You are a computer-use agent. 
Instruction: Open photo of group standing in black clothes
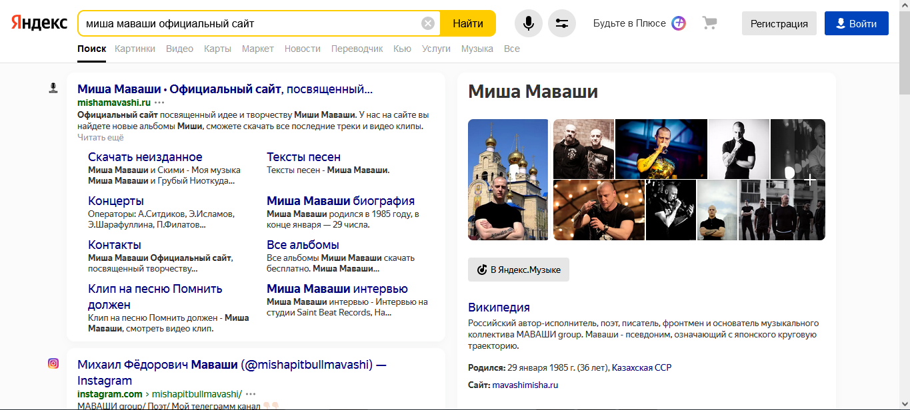click(782, 210)
